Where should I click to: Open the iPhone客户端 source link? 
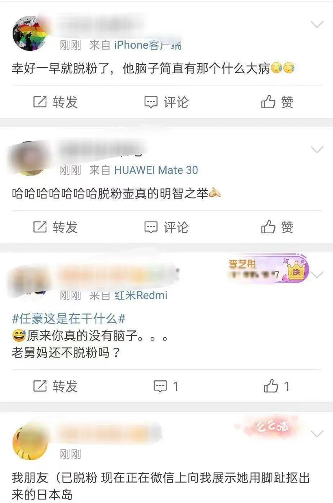pos(147,45)
